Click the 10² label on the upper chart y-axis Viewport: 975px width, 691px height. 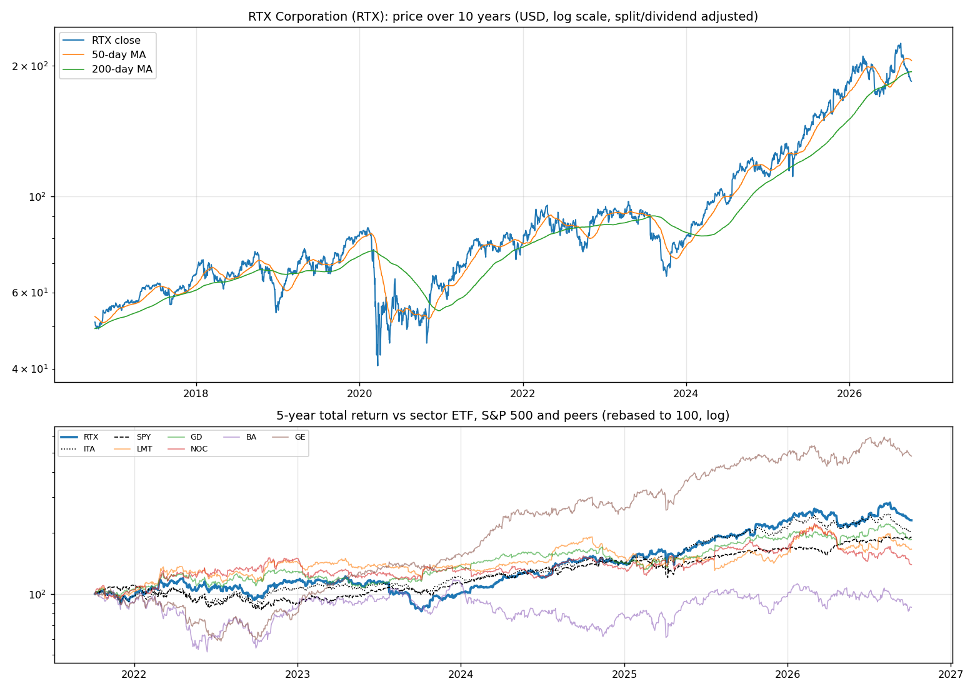point(39,196)
